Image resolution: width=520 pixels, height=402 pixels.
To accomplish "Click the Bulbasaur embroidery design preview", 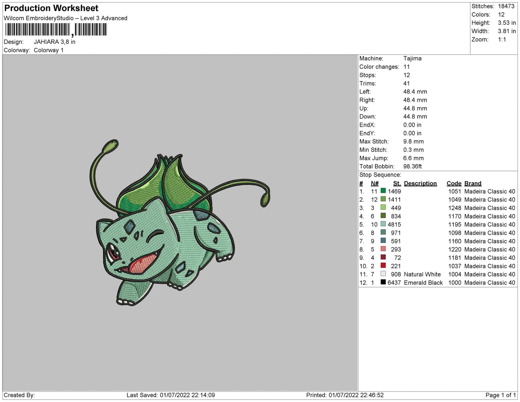I will pos(180,223).
